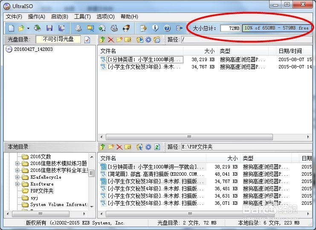Go up a level in disc pane

tap(102, 40)
